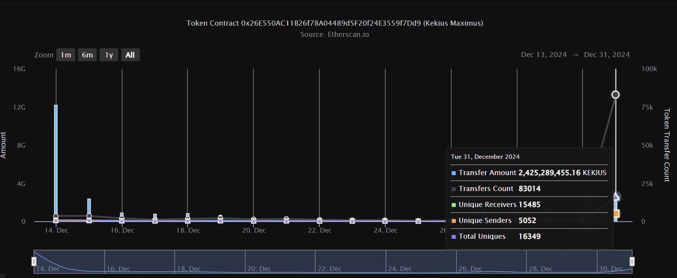Click the 22. Dec section in navigator
The image size is (677, 278).
(350, 262)
